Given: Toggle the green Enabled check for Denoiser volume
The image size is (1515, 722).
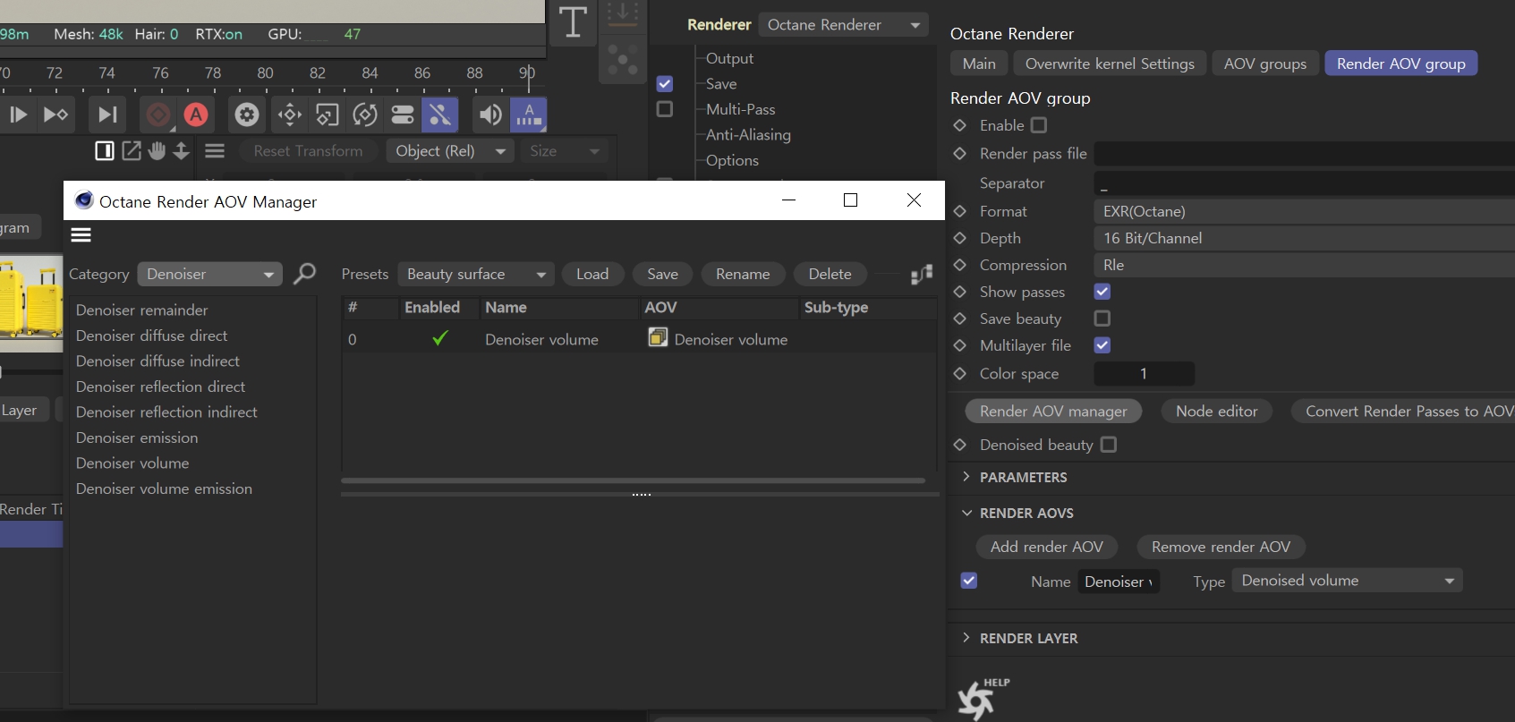Looking at the screenshot, I should (x=439, y=338).
